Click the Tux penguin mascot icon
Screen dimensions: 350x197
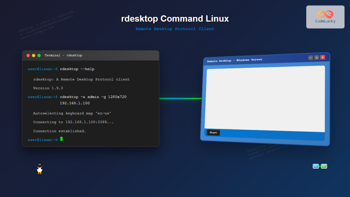coord(39,169)
